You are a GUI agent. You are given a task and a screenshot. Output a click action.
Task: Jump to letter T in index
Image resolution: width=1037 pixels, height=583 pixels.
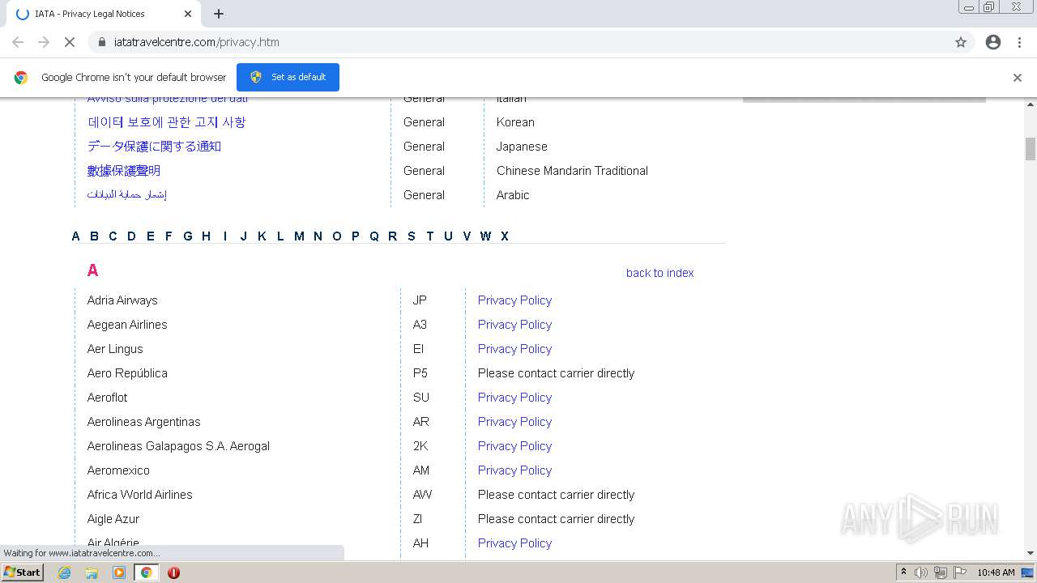pos(429,236)
